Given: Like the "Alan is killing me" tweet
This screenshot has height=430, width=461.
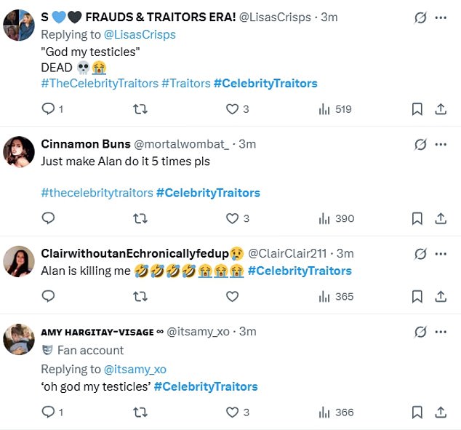Looking at the screenshot, I should pos(232,296).
